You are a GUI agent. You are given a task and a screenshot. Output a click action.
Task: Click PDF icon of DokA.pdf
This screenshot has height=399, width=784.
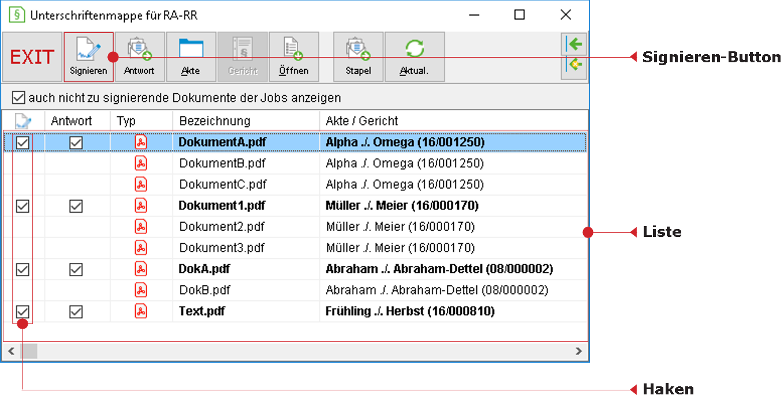click(141, 269)
